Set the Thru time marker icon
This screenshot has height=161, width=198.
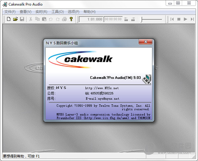(133, 19)
